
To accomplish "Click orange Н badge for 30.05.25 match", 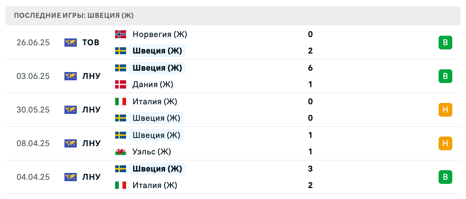I will (445, 110).
